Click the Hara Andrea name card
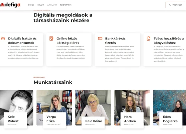Image resolution: width=186 pixels, height=134 pixels. 132,120
